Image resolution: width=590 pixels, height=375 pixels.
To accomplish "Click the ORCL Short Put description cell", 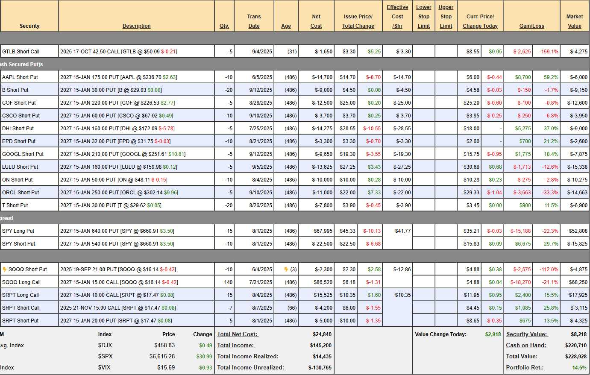I will coord(119,193).
